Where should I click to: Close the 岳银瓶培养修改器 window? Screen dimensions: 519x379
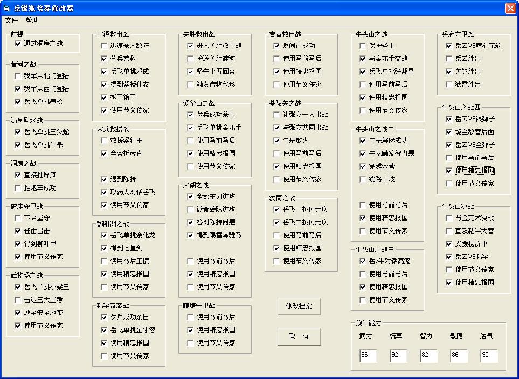coord(510,8)
